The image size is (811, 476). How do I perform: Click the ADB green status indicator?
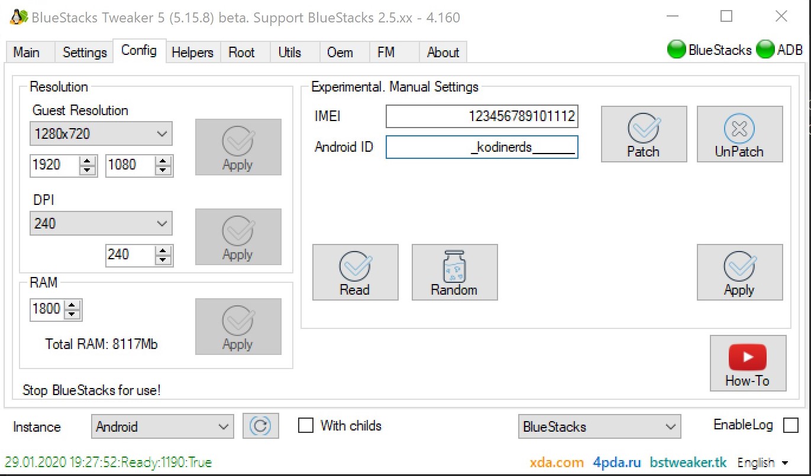(765, 50)
